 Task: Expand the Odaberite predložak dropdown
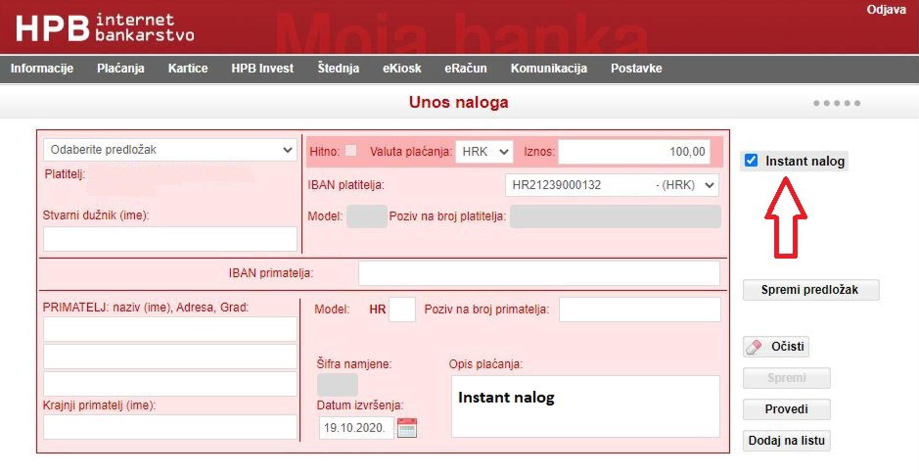pyautogui.click(x=170, y=150)
